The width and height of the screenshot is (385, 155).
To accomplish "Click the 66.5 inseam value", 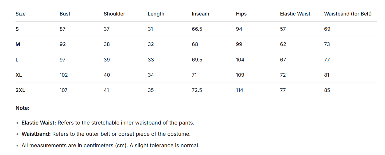I will point(197,29).
